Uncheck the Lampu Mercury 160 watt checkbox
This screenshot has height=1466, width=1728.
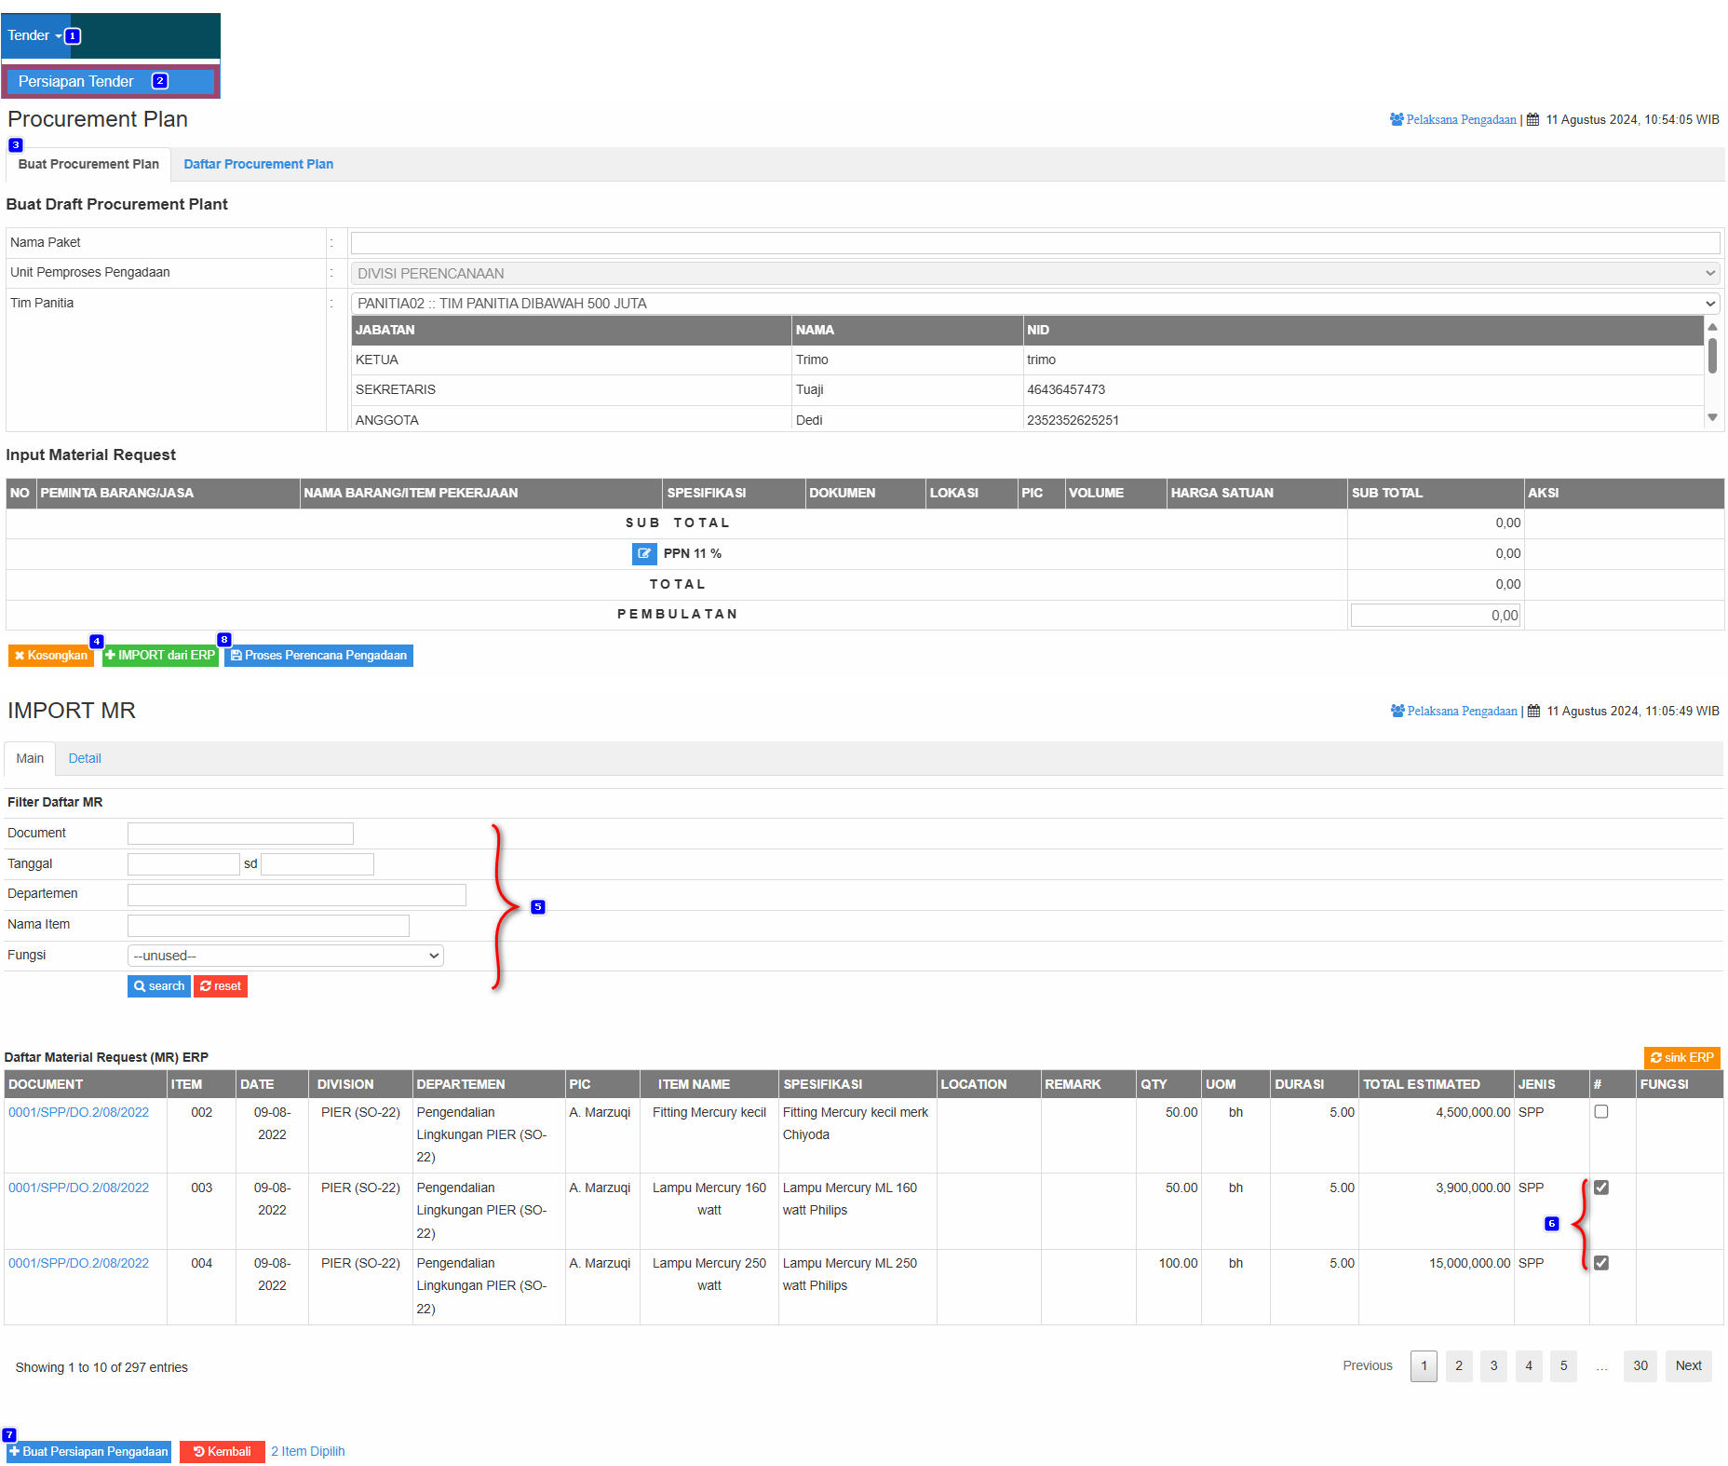tap(1600, 1188)
